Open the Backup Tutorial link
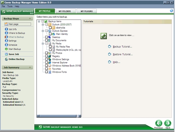The height and width of the screenshot is (132, 175). click(x=122, y=47)
